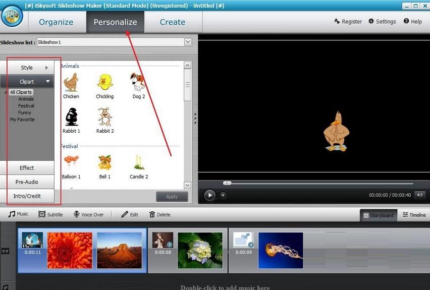The image size is (430, 290).
Task: Click the video track icon on storyboard
Action: (5, 251)
